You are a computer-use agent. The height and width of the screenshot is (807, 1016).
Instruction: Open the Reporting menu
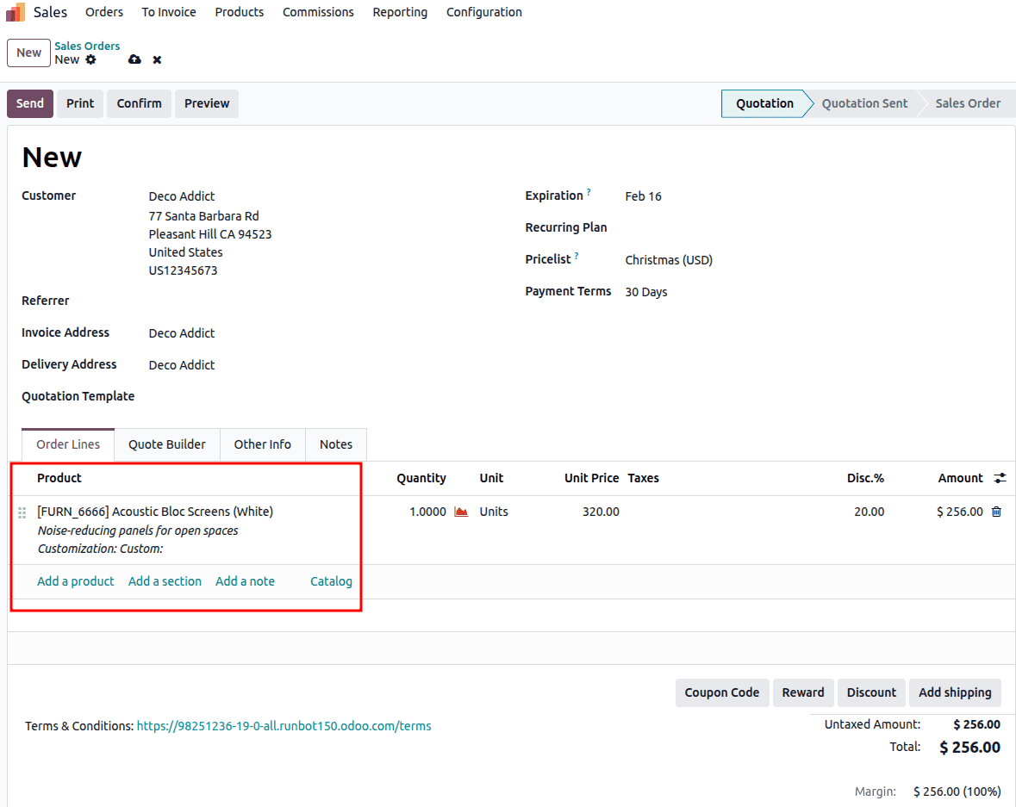(x=400, y=11)
